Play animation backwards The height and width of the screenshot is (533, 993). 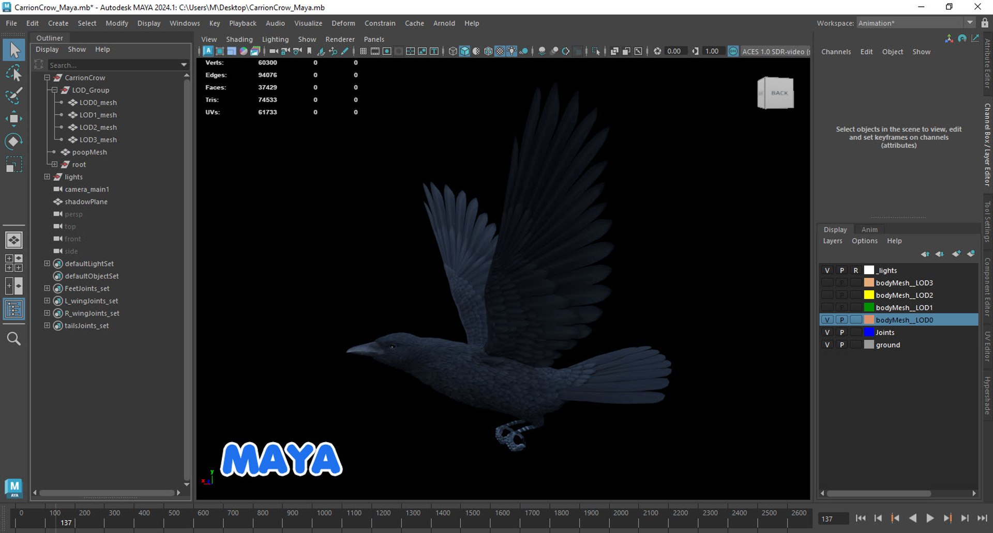point(913,518)
